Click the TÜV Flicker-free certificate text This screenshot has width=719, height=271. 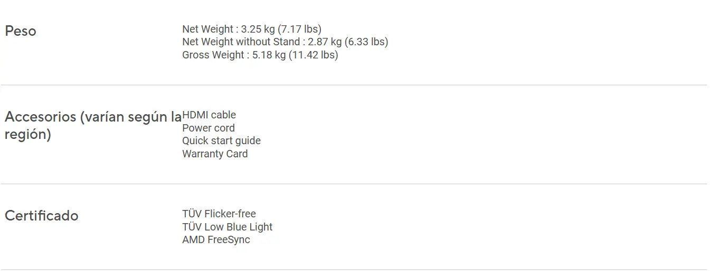tap(219, 214)
